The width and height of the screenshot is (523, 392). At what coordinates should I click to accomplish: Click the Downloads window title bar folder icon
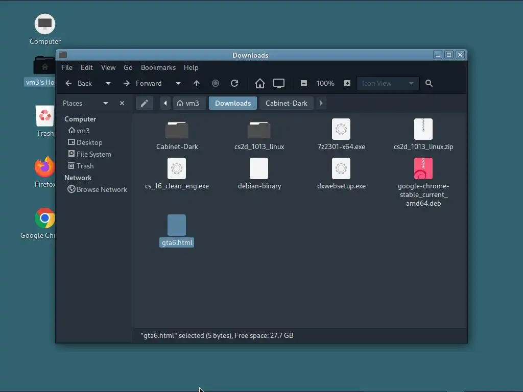(63, 55)
